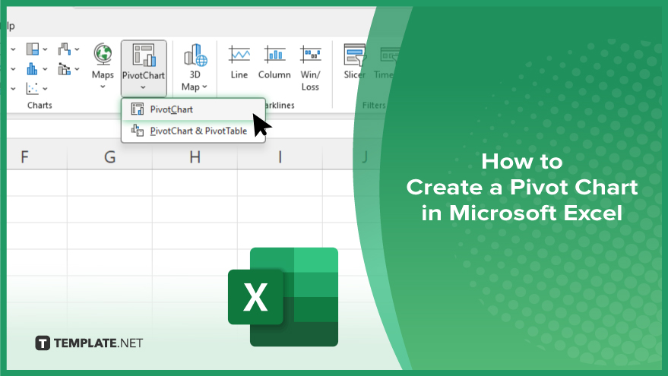Expand the hierarchy chart dropdown arrow
This screenshot has width=668, height=376.
[x=45, y=49]
